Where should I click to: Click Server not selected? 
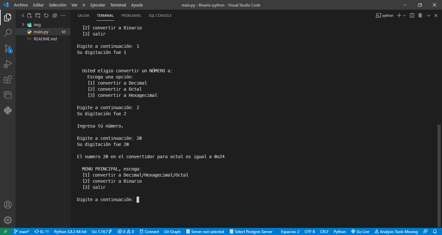click(205, 231)
